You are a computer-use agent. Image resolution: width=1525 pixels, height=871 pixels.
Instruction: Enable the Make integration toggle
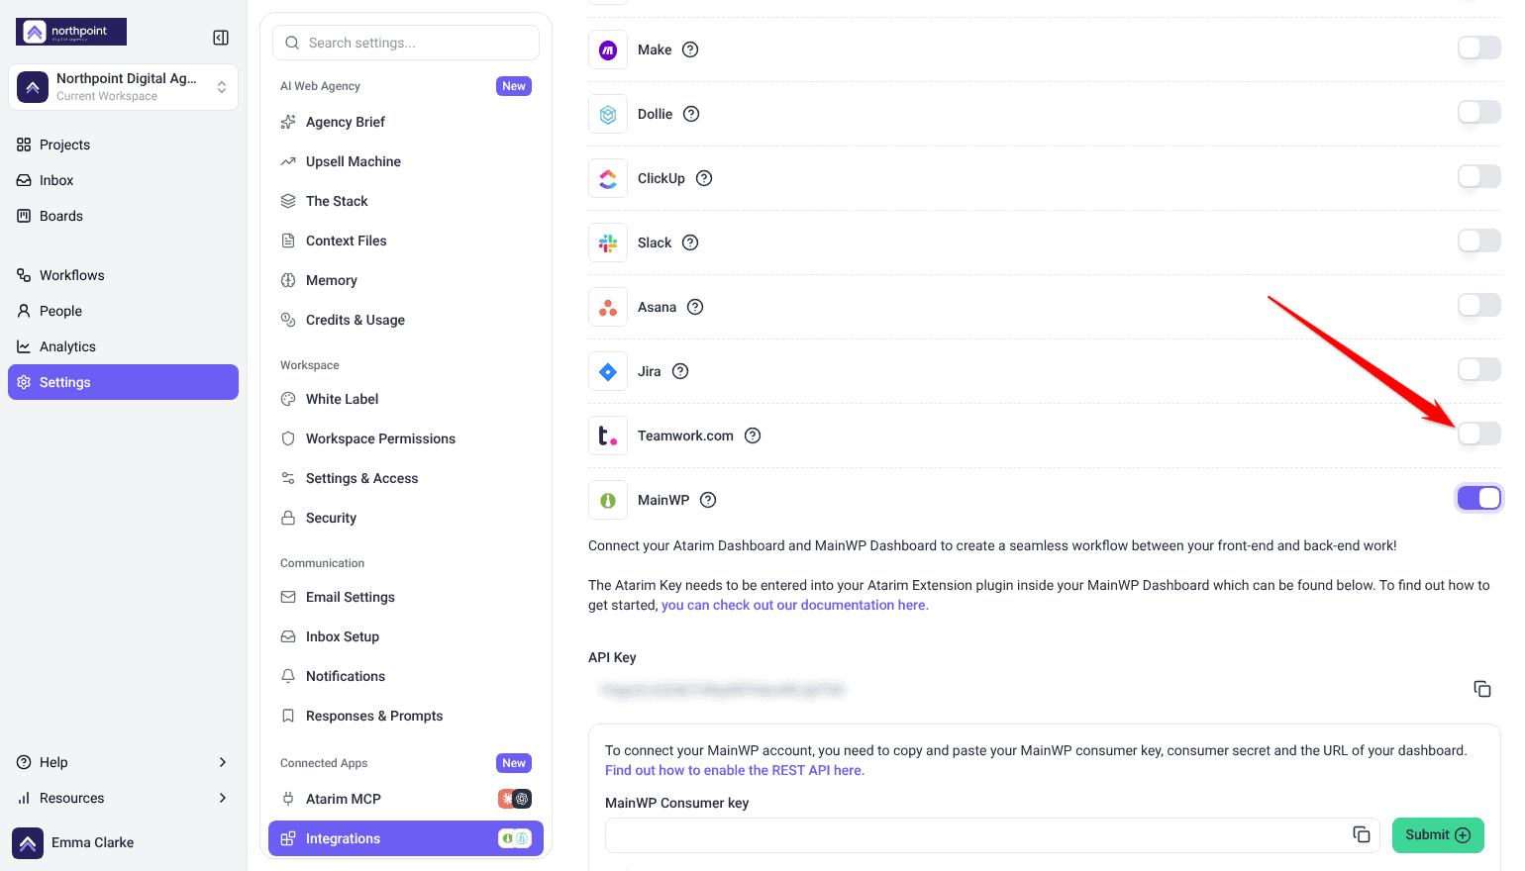pos(1479,48)
